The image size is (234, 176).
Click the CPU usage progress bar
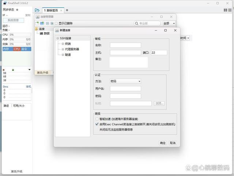click(20, 35)
